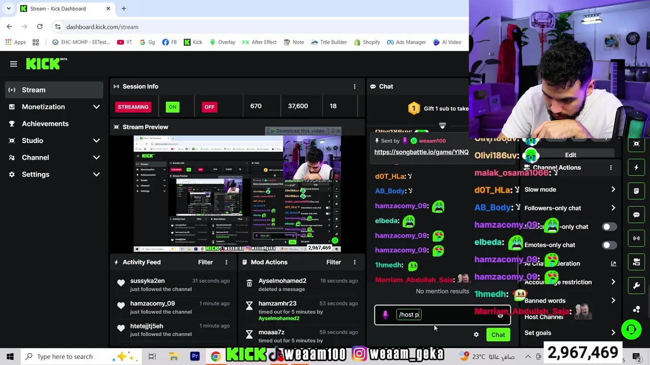
Task: Open Banned words arrow
Action: click(x=613, y=301)
